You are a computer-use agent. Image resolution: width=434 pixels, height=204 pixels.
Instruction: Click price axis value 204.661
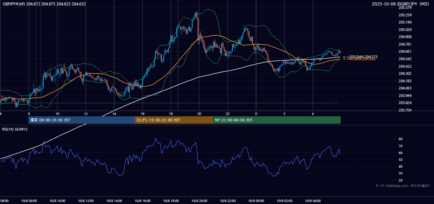pyautogui.click(x=405, y=51)
